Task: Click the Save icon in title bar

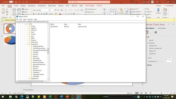Action: point(16,2)
